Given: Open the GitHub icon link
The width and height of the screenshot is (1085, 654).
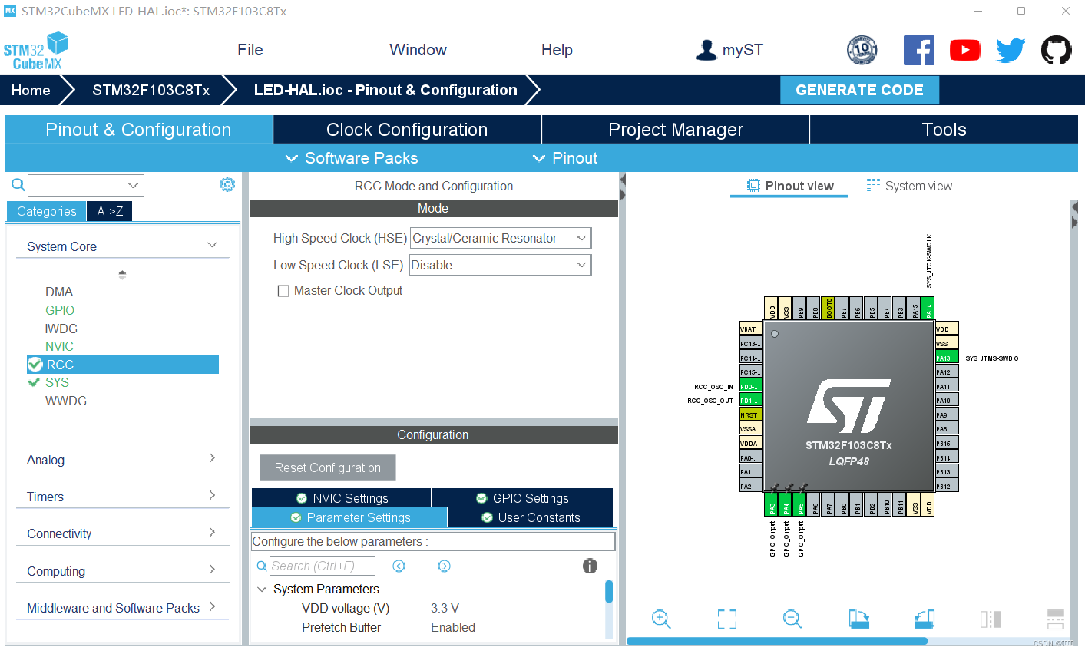Looking at the screenshot, I should pyautogui.click(x=1056, y=51).
